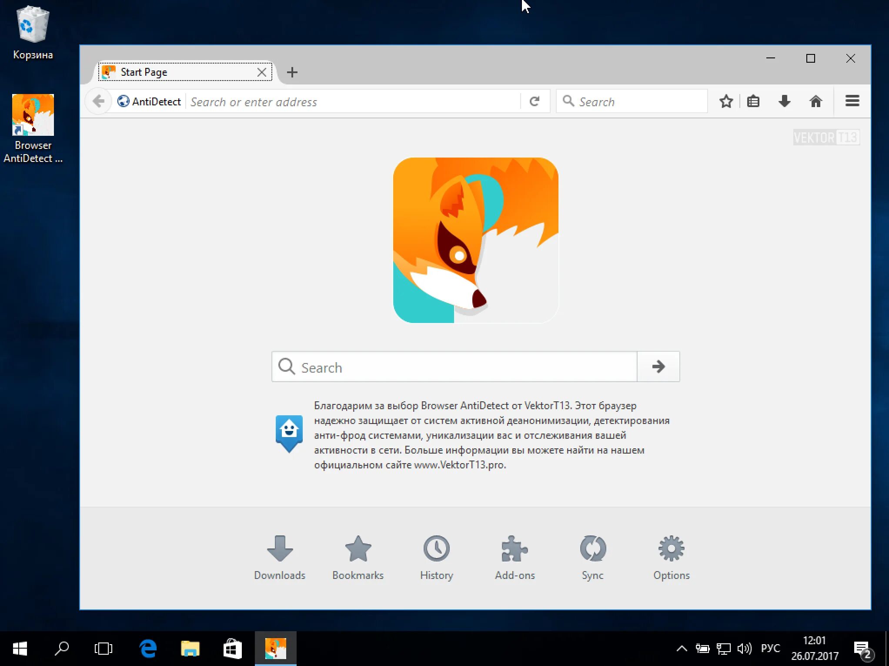Open File Explorer from taskbar

click(x=190, y=649)
